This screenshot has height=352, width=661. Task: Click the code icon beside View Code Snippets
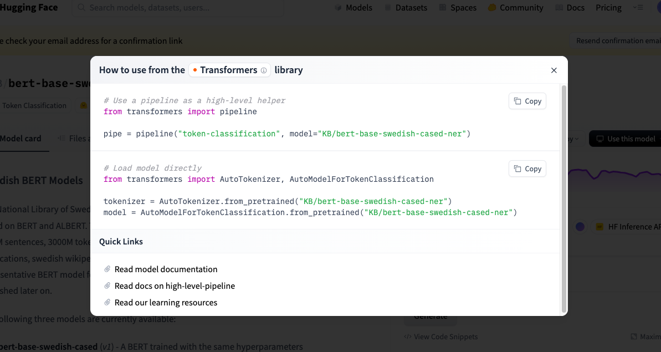tap(408, 336)
